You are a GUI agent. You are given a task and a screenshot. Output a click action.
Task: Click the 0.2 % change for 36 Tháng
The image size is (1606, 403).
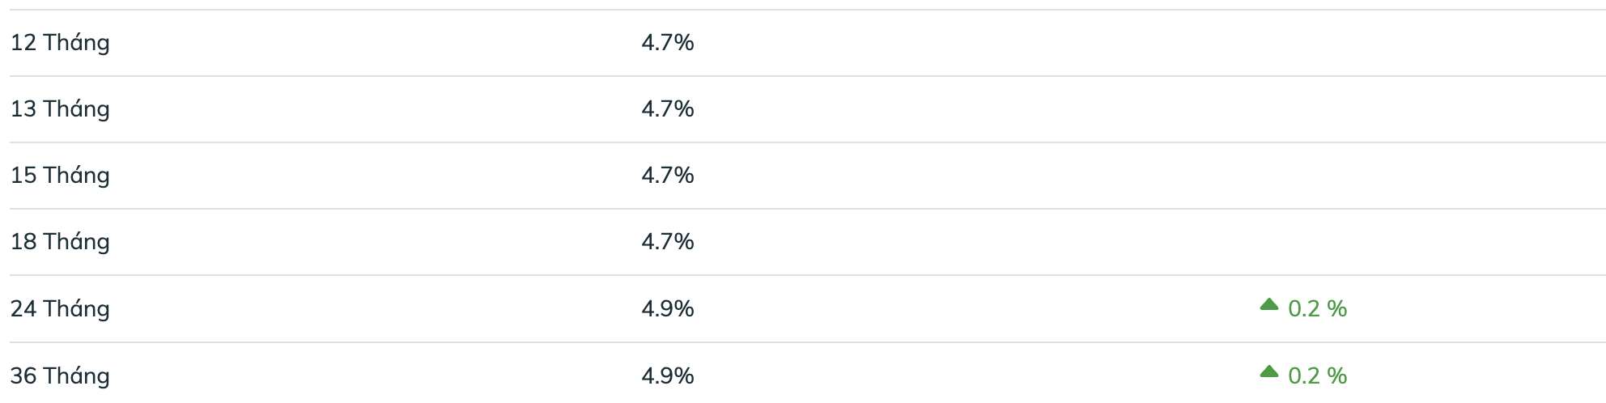click(1317, 376)
